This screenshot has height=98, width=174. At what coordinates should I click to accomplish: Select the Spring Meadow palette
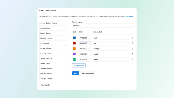[54, 58]
